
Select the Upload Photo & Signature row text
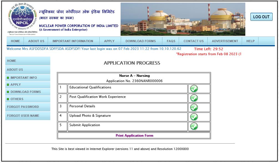[x=90, y=116]
